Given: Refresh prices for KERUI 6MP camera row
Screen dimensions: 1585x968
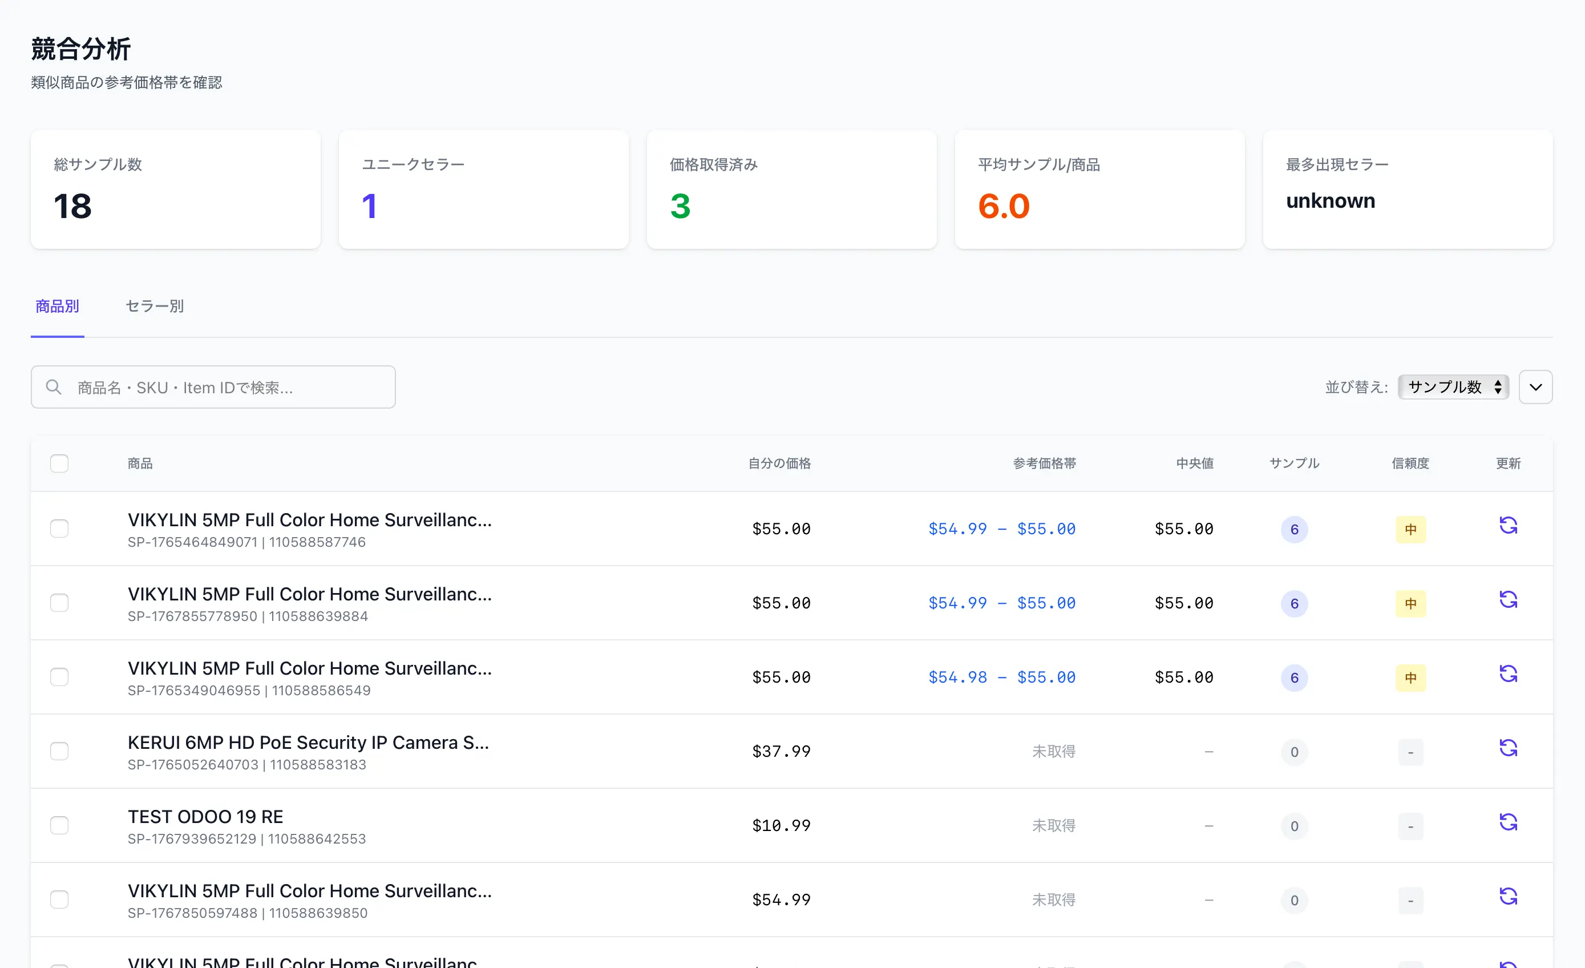Looking at the screenshot, I should click(x=1509, y=748).
